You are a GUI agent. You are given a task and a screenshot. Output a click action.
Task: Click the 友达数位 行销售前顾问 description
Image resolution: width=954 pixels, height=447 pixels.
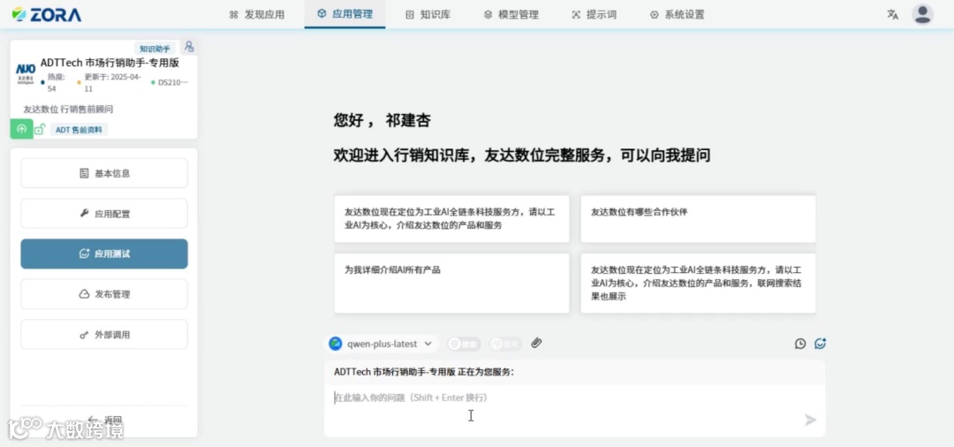tap(68, 110)
